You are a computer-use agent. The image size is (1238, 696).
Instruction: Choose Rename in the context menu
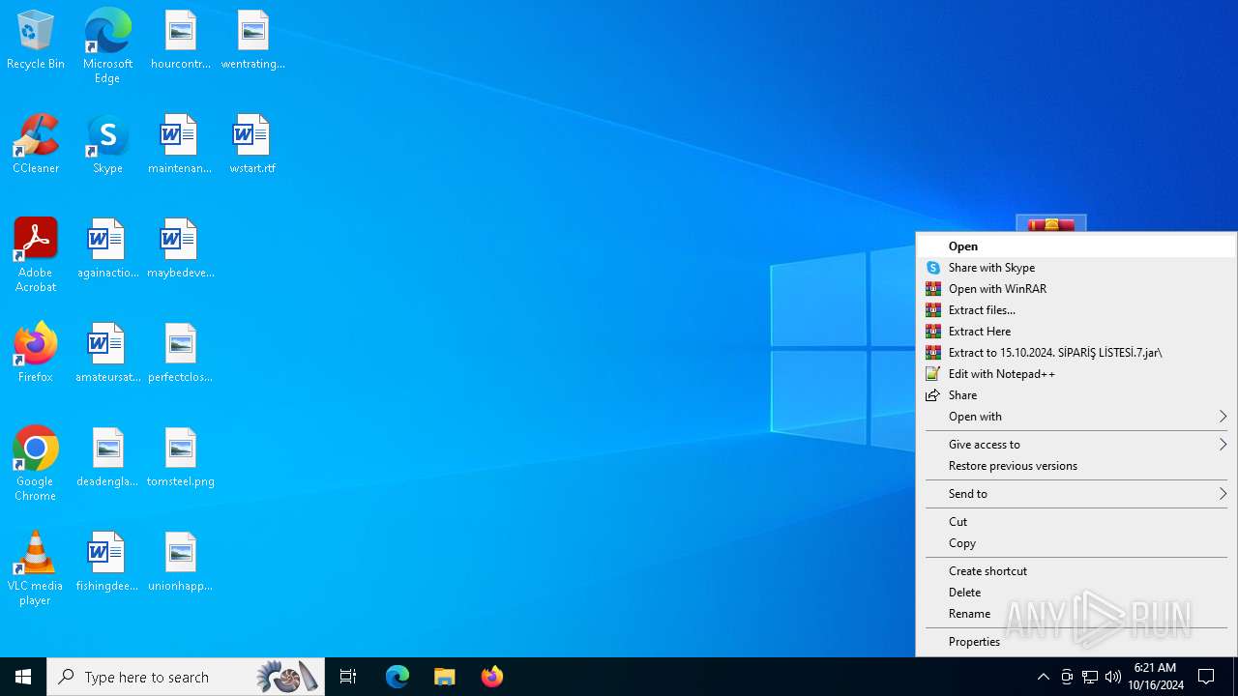point(1076,614)
